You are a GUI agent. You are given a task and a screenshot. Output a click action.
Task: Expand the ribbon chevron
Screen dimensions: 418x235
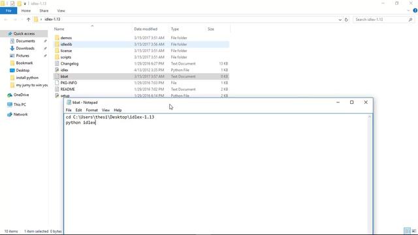(408, 10)
